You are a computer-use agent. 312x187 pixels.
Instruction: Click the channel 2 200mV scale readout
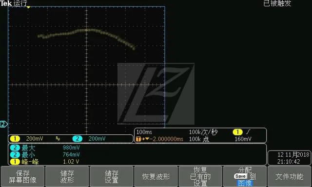click(97, 139)
